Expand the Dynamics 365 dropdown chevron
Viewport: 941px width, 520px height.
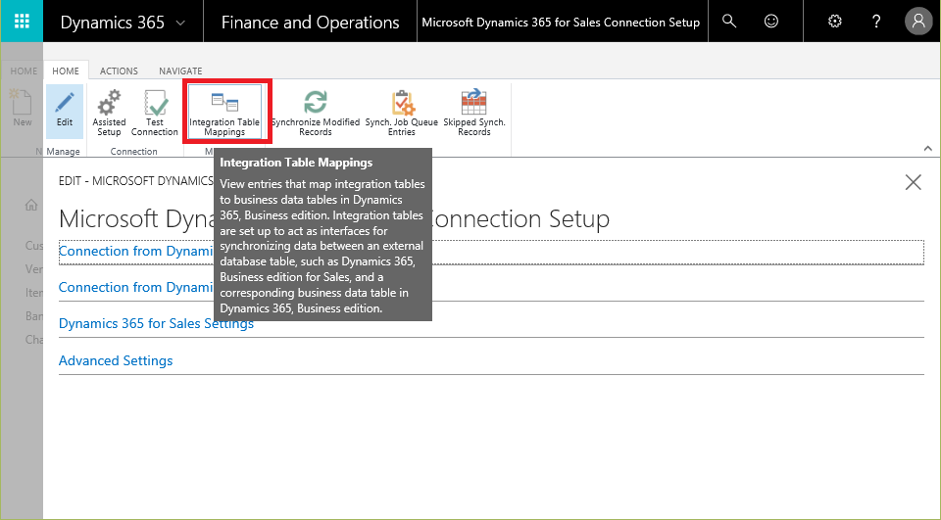click(180, 23)
